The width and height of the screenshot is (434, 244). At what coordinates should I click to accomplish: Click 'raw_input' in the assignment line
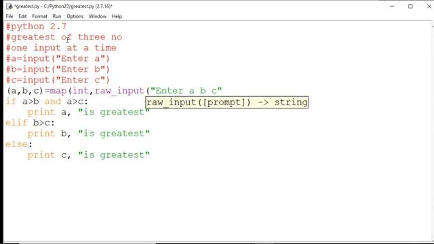119,91
